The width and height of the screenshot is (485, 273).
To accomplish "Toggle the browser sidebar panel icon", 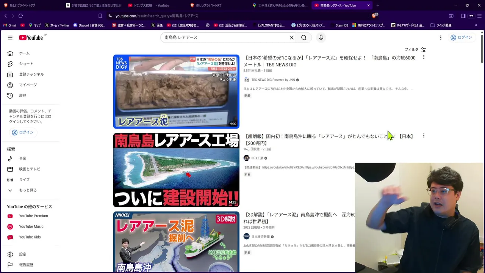I will [463, 16].
